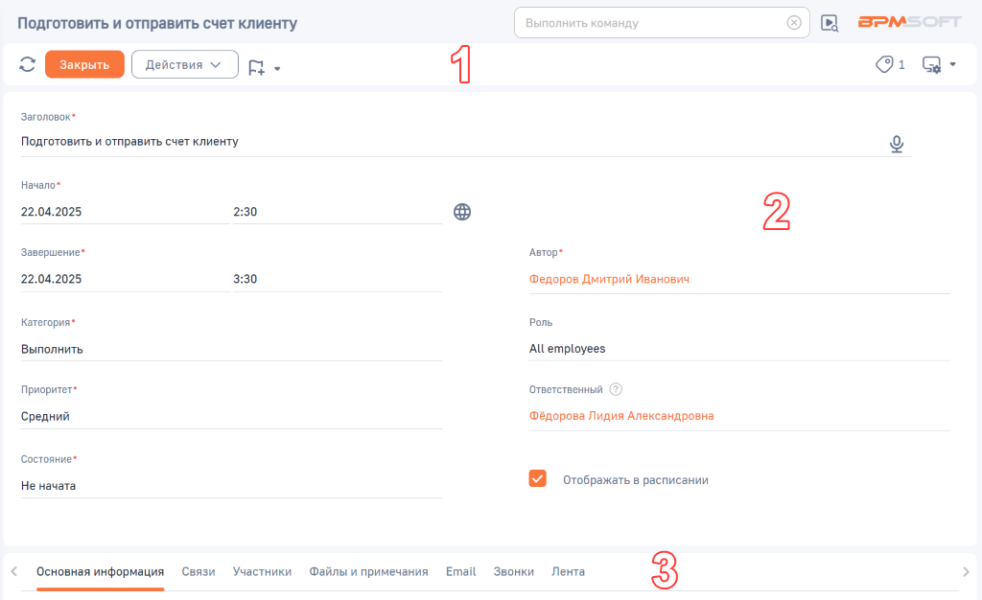Click the help icon next to Ответственный
982x600 pixels.
coord(616,389)
